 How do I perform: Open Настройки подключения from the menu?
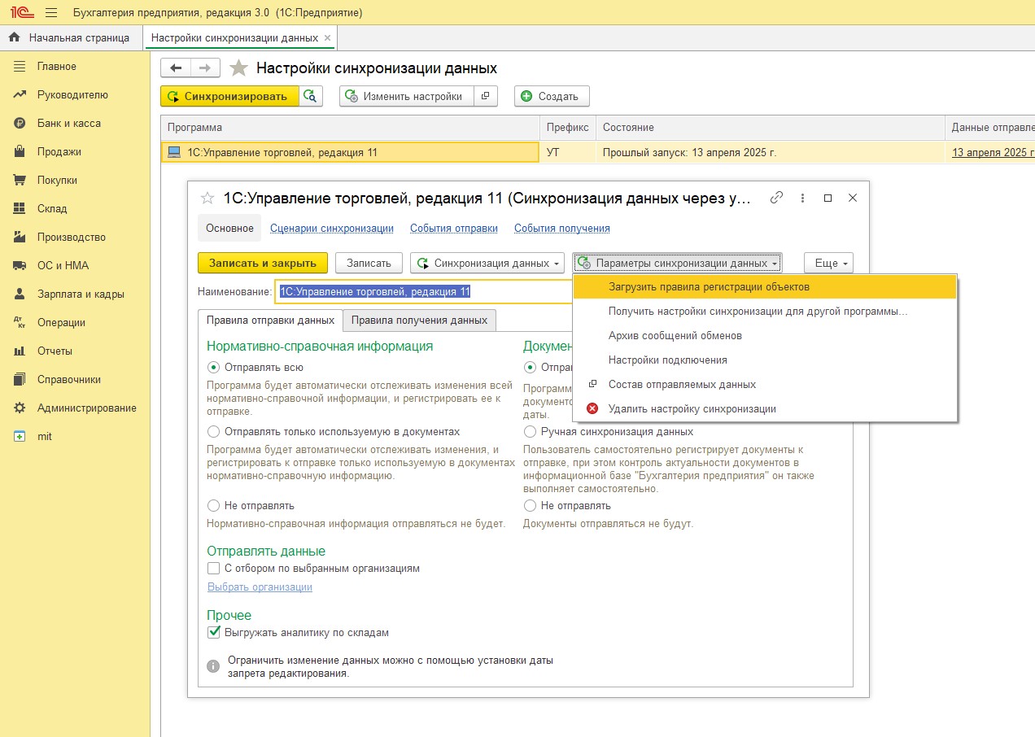click(765, 360)
